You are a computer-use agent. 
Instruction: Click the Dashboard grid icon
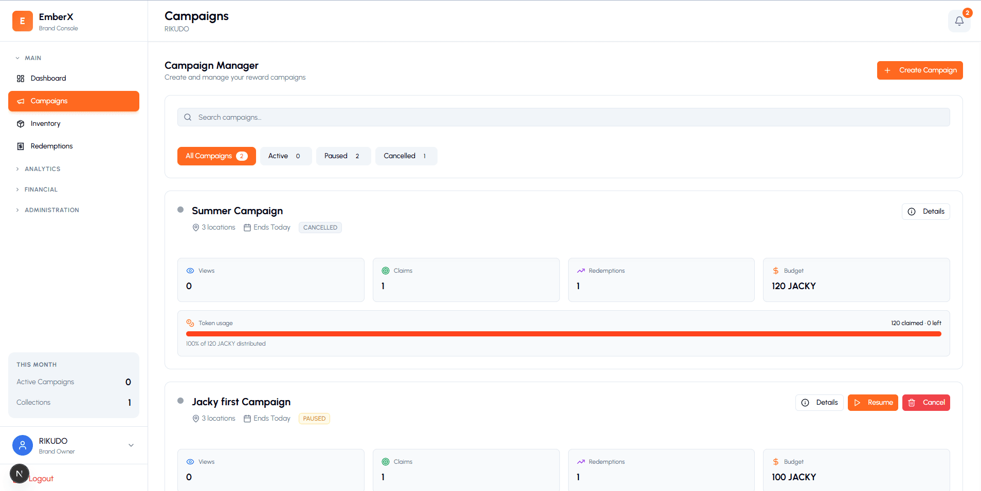(x=21, y=79)
